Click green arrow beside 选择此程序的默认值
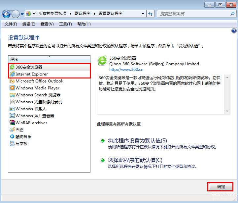The image size is (238, 203). click(102, 160)
